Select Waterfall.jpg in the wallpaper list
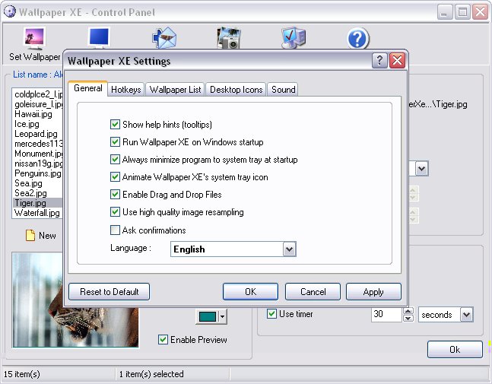The width and height of the screenshot is (492, 384). (x=38, y=213)
